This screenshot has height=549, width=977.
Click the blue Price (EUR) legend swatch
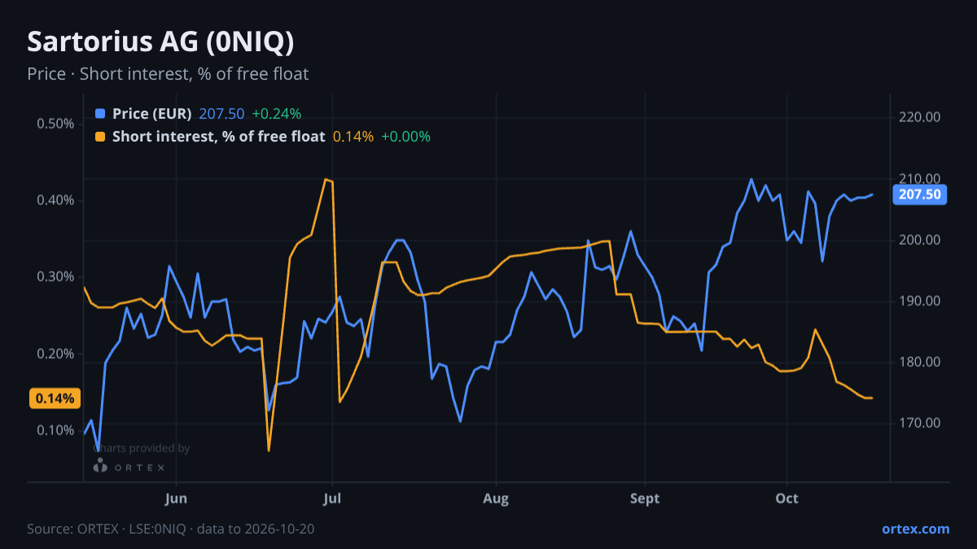pyautogui.click(x=100, y=114)
